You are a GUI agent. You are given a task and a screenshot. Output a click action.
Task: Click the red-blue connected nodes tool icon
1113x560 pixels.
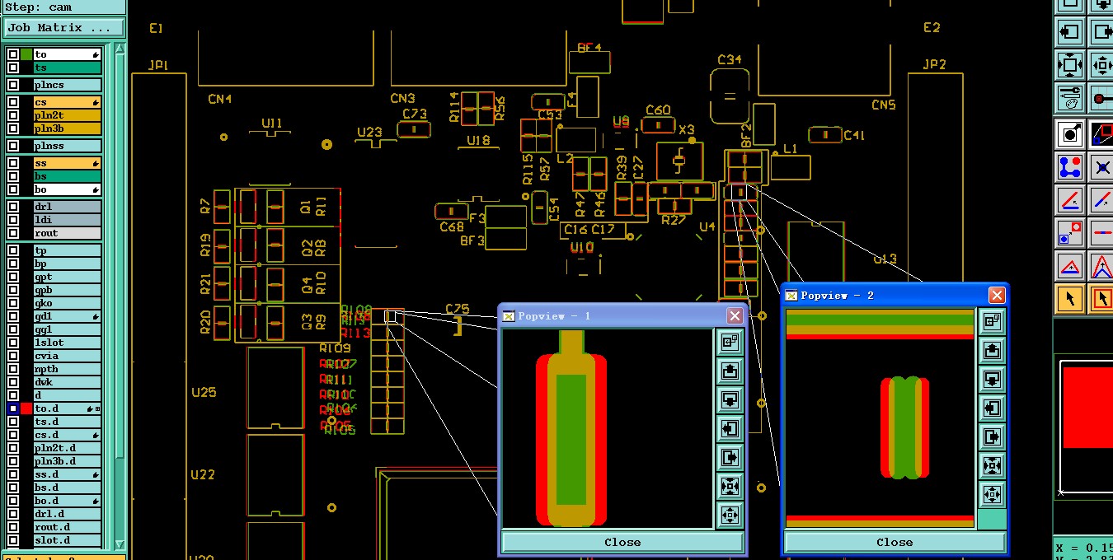[1070, 167]
